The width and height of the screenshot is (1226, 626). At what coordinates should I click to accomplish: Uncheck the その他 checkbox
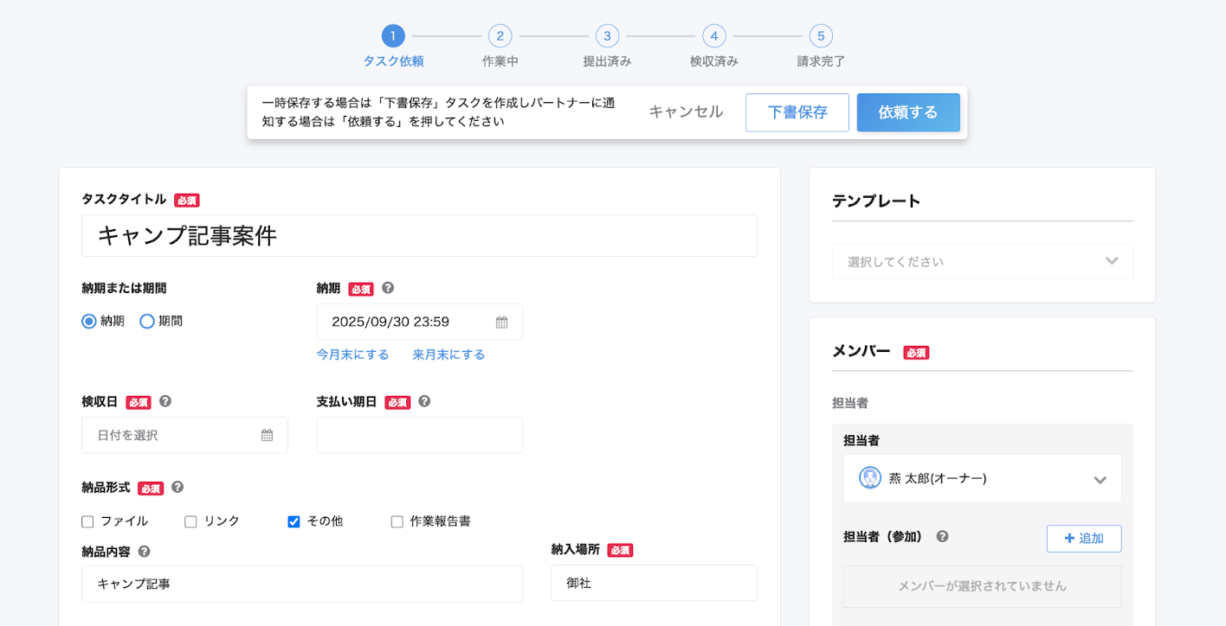[x=294, y=521]
